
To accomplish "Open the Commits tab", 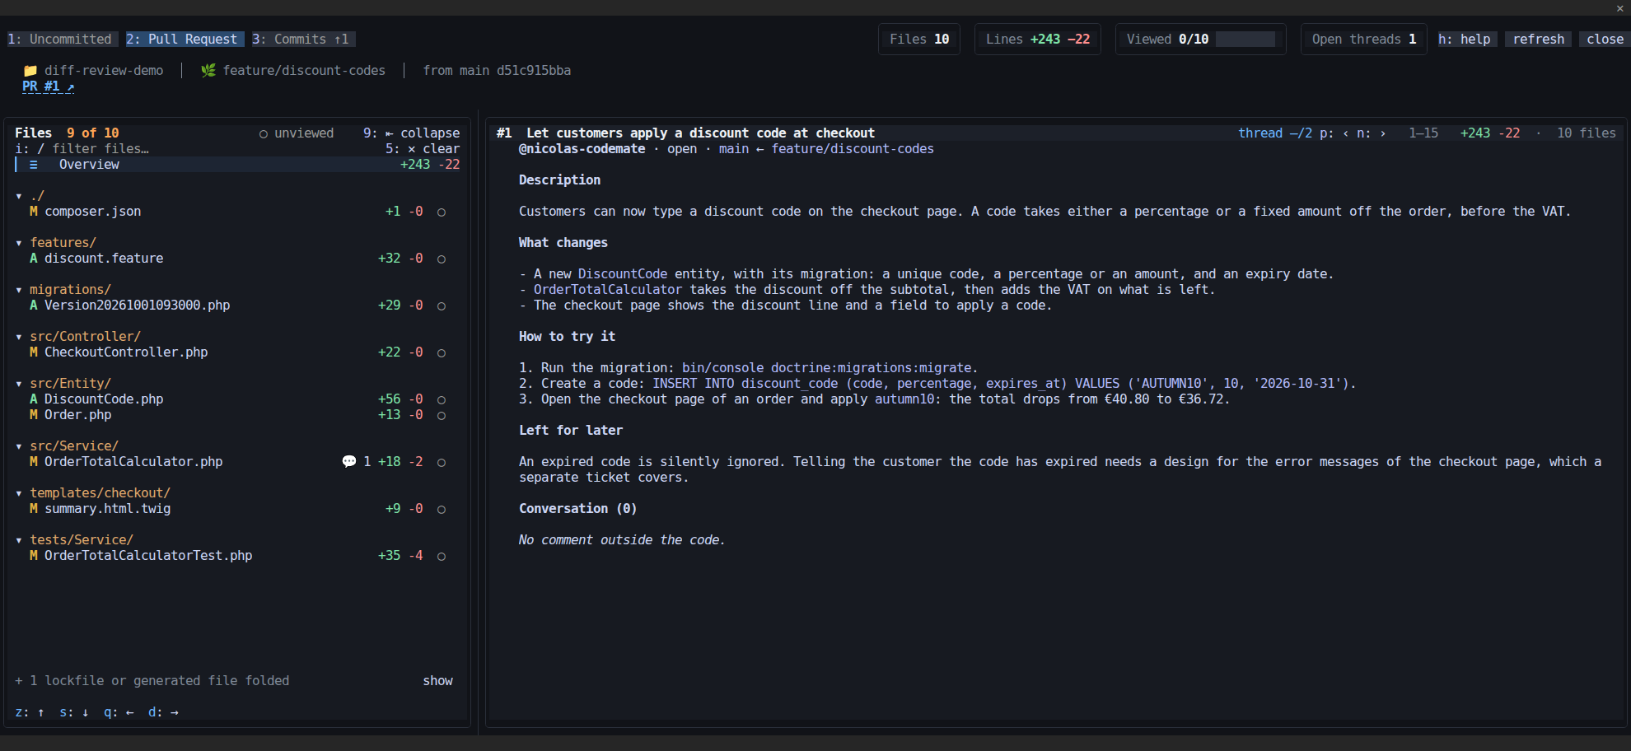I will click(x=304, y=40).
